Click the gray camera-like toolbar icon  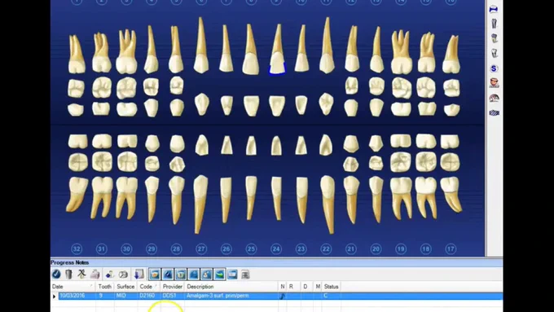pos(123,275)
